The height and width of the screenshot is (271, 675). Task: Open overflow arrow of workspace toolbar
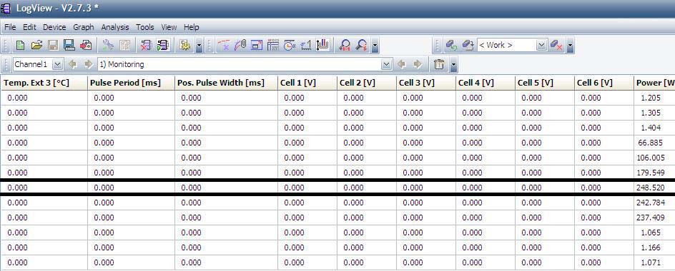(x=571, y=46)
